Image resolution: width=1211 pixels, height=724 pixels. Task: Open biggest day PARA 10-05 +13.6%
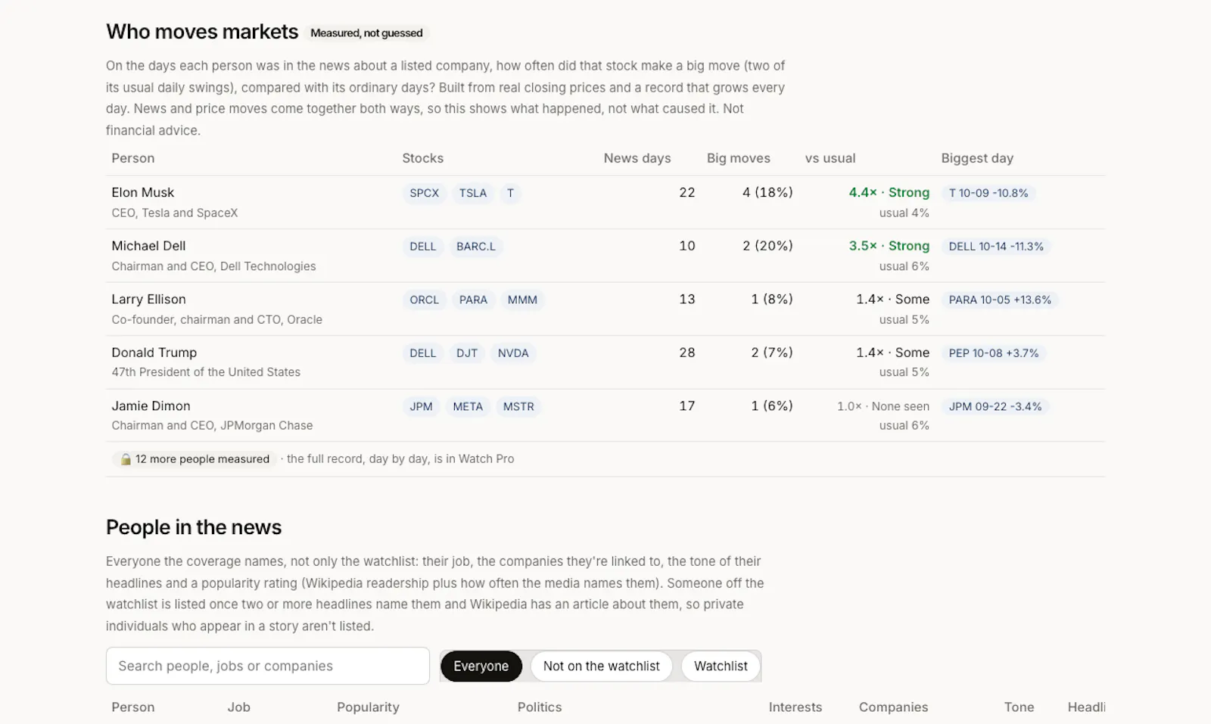[x=1000, y=300]
